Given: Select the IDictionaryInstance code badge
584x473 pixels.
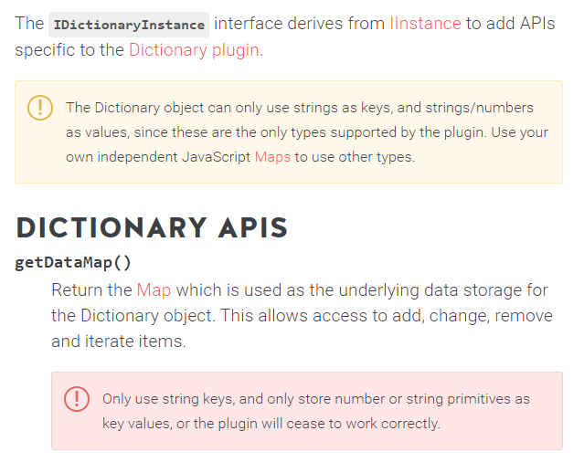Looking at the screenshot, I should click(129, 25).
